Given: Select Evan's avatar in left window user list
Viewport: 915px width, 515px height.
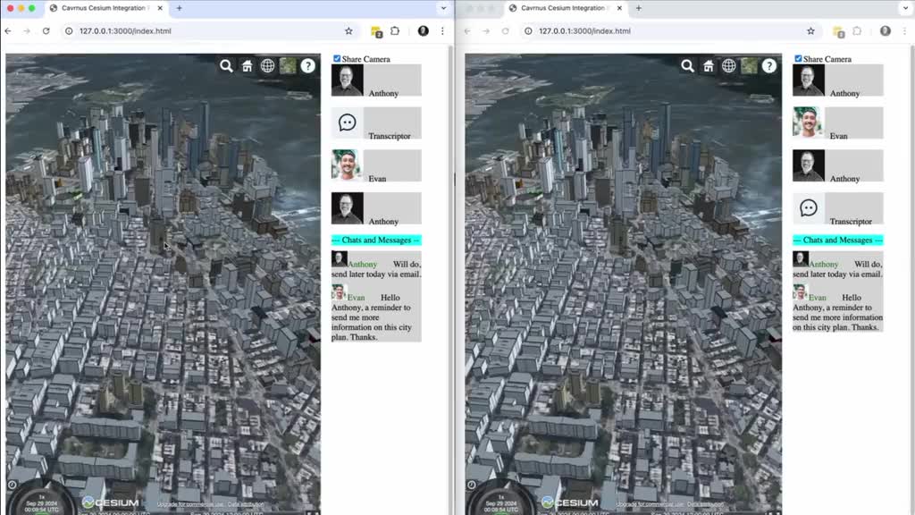Looking at the screenshot, I should [x=348, y=165].
